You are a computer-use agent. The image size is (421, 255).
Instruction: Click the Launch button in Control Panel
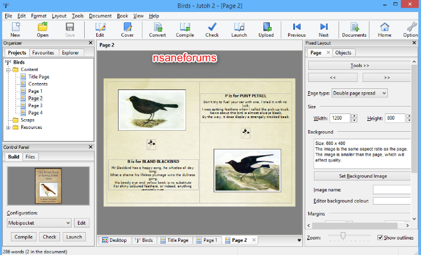[x=74, y=237]
